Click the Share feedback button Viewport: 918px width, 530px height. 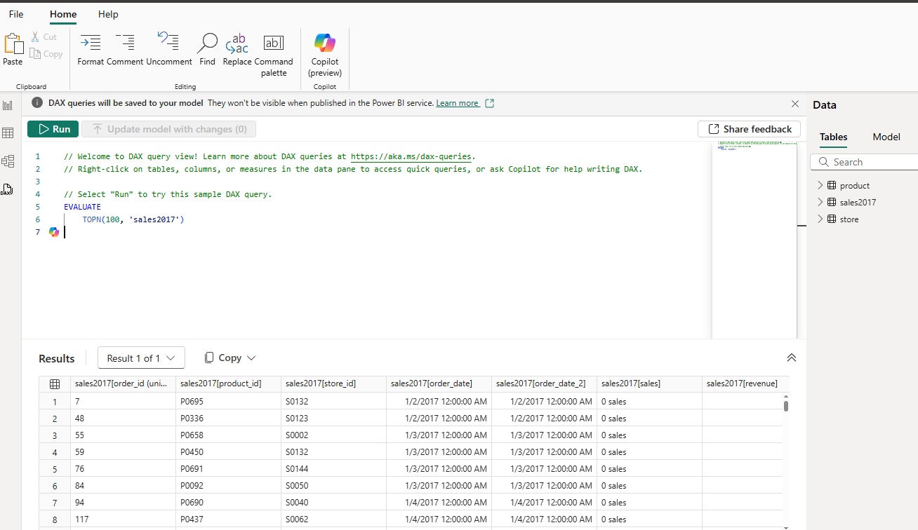coord(749,129)
